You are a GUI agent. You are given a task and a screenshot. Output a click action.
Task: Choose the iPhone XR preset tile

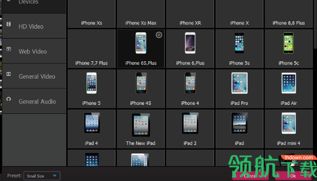pos(190,14)
